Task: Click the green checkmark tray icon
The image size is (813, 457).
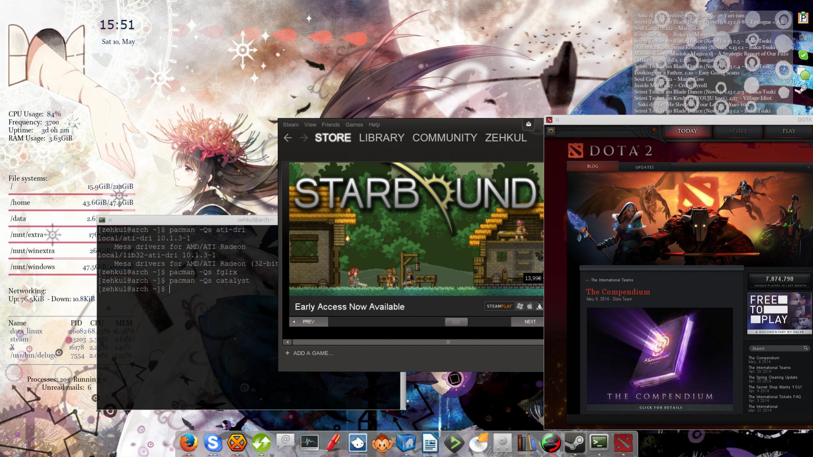Action: (x=803, y=55)
